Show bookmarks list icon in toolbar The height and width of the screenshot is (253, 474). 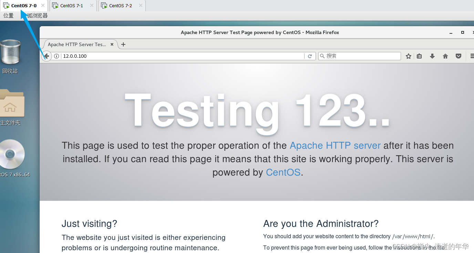click(419, 56)
